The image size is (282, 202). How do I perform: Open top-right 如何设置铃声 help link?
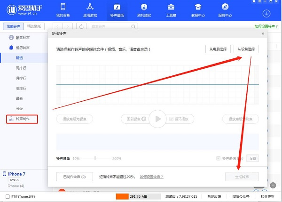tap(266, 26)
